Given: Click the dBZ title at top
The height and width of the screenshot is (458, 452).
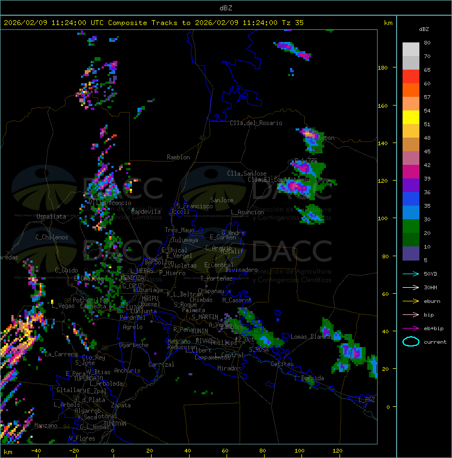Looking at the screenshot, I should (226, 8).
